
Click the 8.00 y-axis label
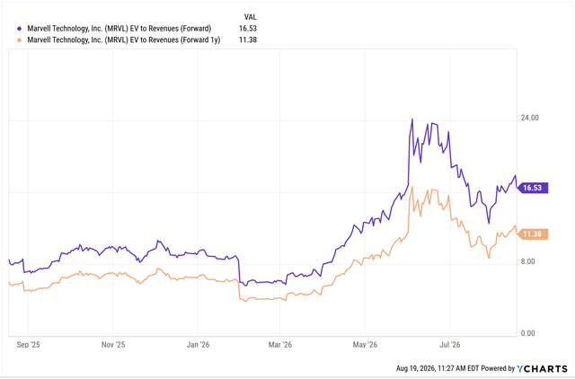coord(527,261)
